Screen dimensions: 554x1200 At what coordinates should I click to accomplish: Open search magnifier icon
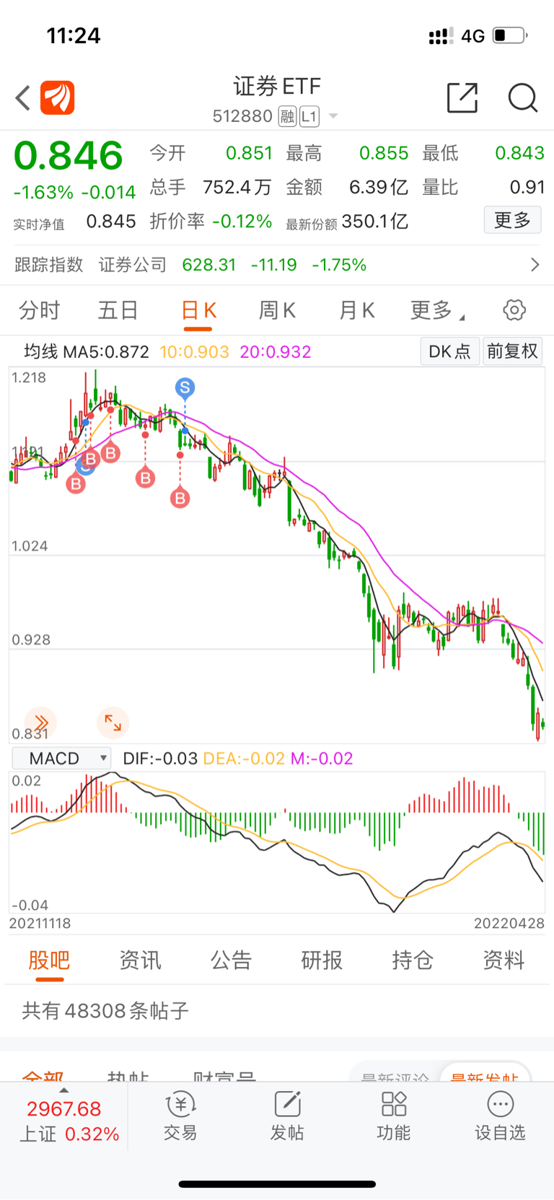pos(523,98)
